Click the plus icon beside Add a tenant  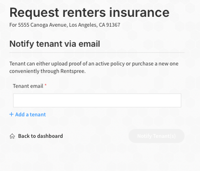11,114
